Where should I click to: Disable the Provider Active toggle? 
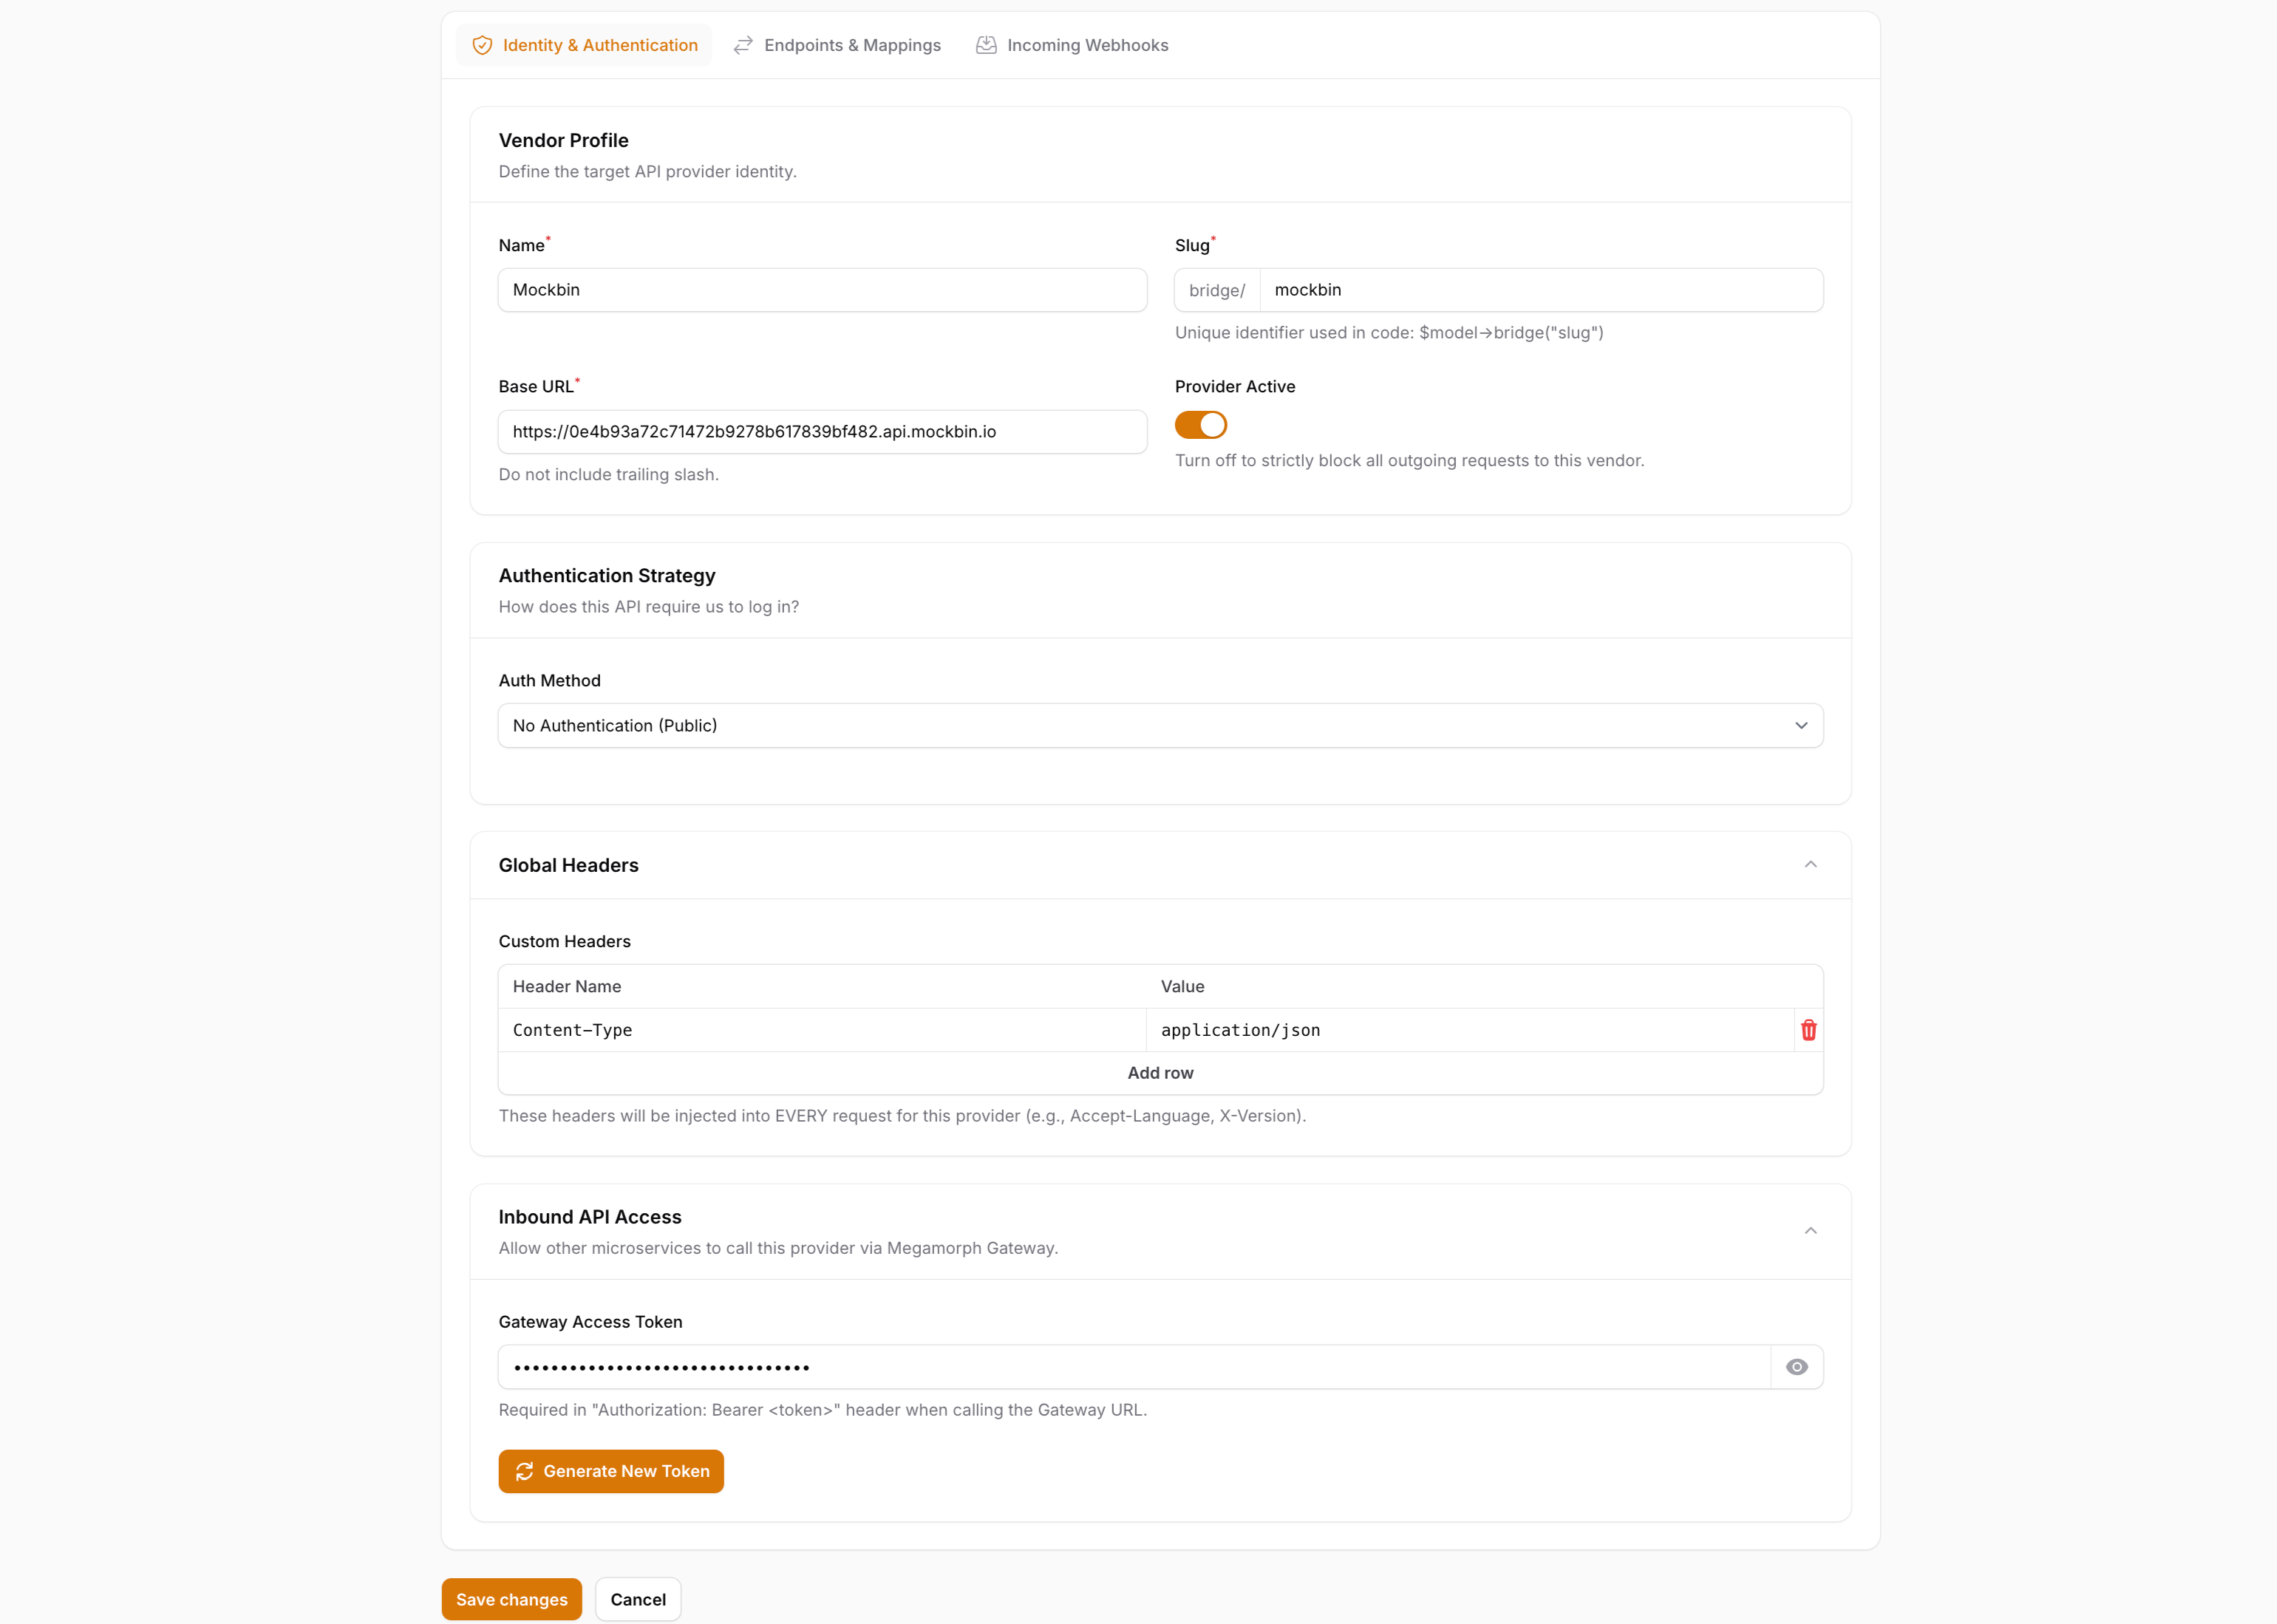pos(1200,425)
